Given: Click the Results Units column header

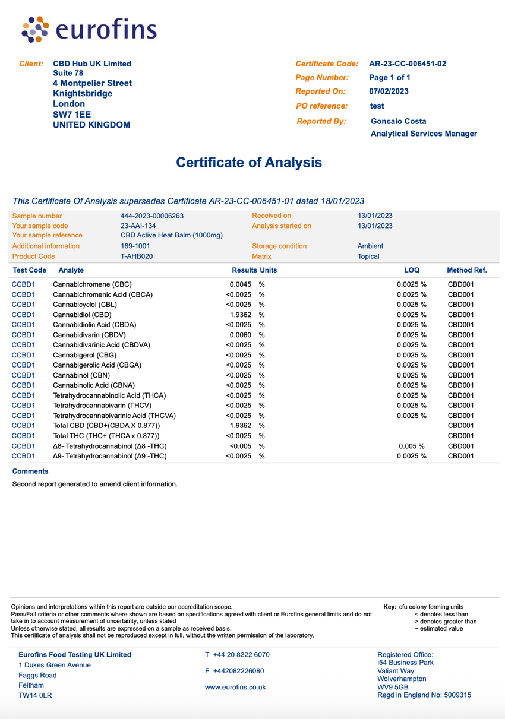Looking at the screenshot, I should point(254,270).
